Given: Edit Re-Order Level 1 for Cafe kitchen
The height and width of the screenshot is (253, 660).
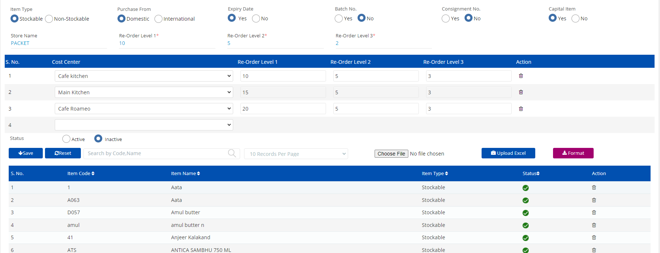Looking at the screenshot, I should point(283,76).
